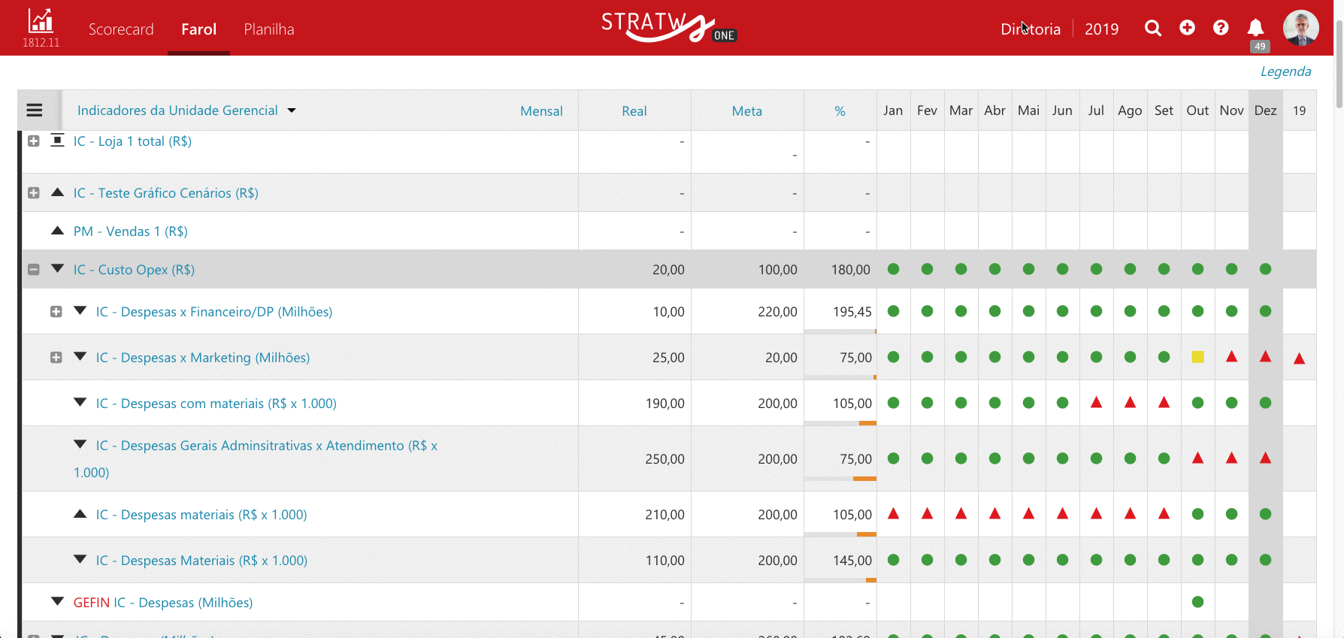The image size is (1344, 638).
Task: Open IC - Despesas Materiais 110,00 row indicator
Action: point(201,561)
